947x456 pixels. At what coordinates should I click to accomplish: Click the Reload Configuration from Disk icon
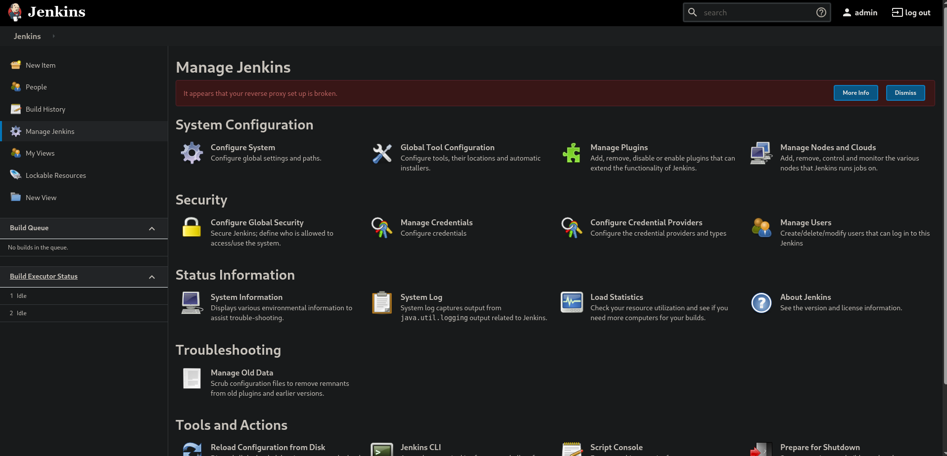(192, 450)
